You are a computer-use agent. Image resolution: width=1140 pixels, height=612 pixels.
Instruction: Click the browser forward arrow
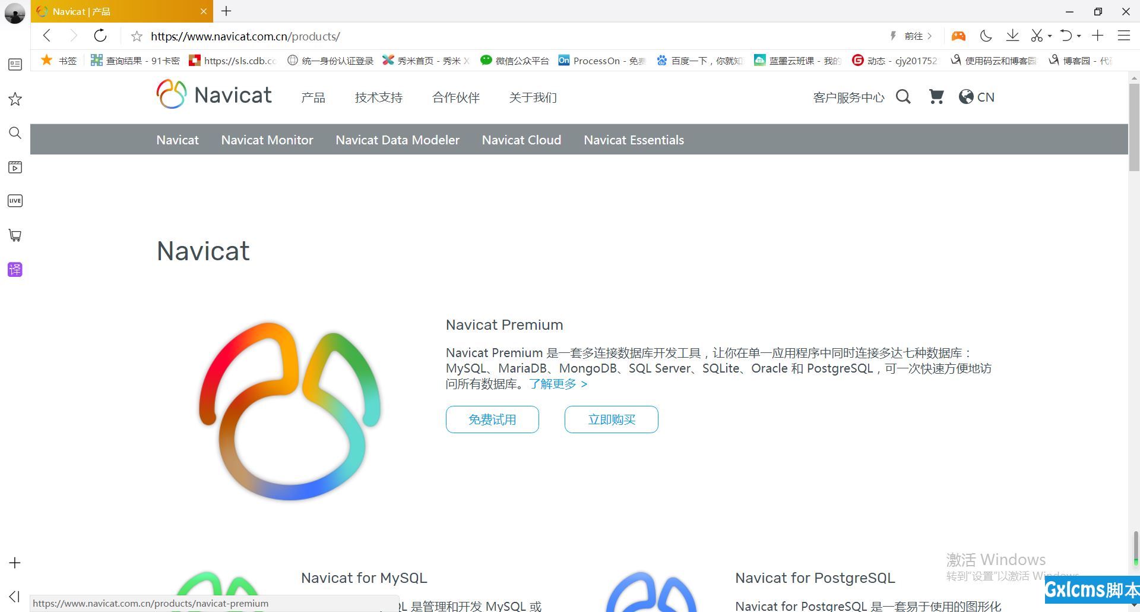click(74, 36)
